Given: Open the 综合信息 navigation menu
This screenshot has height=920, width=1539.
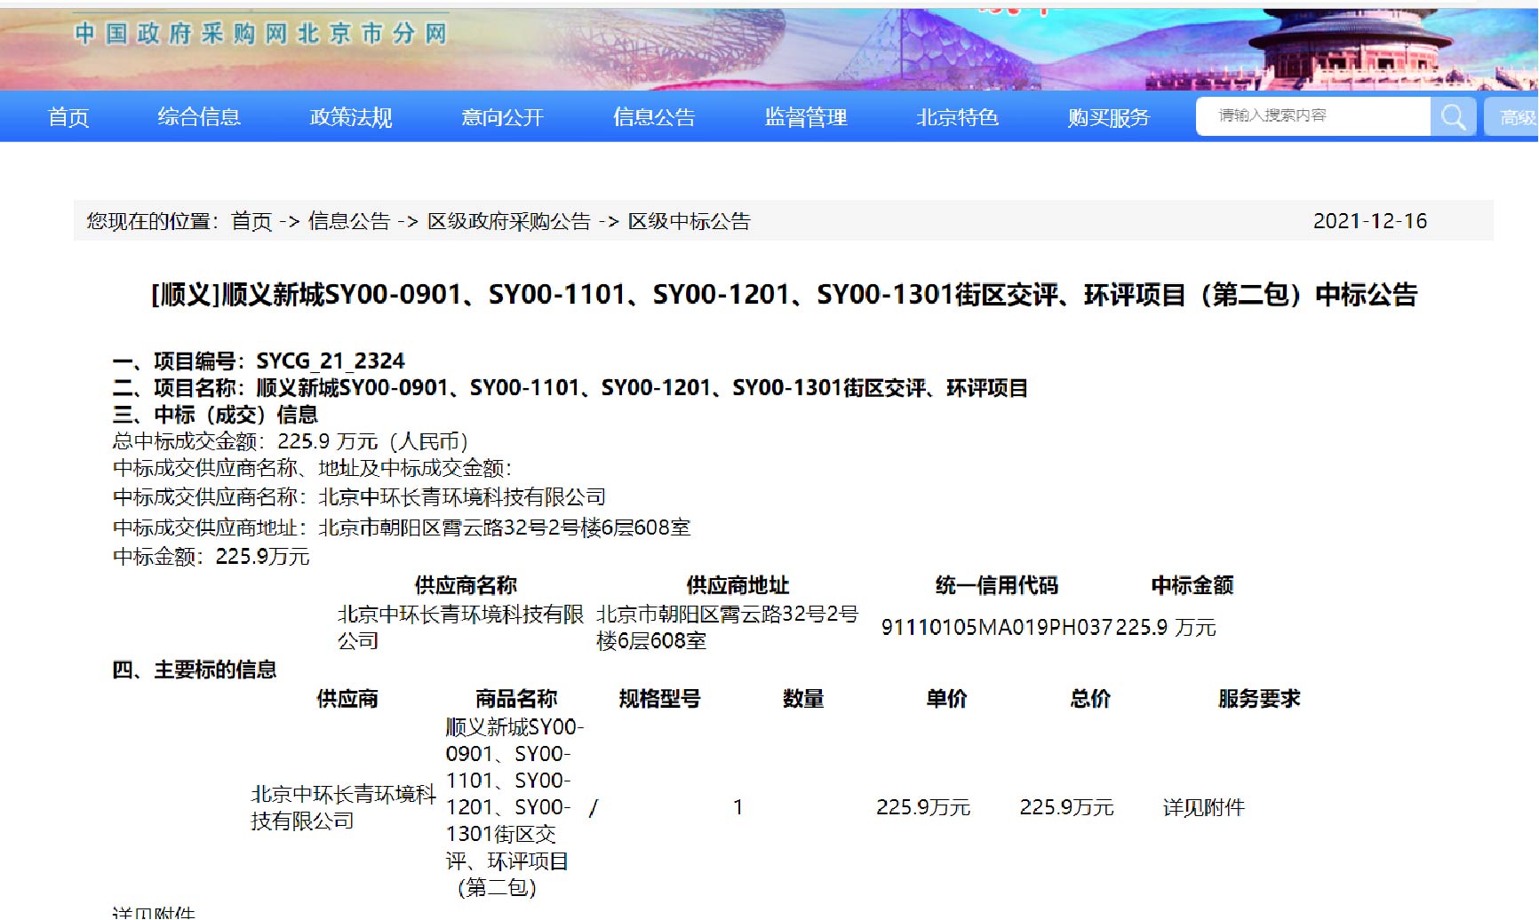Looking at the screenshot, I should (199, 117).
